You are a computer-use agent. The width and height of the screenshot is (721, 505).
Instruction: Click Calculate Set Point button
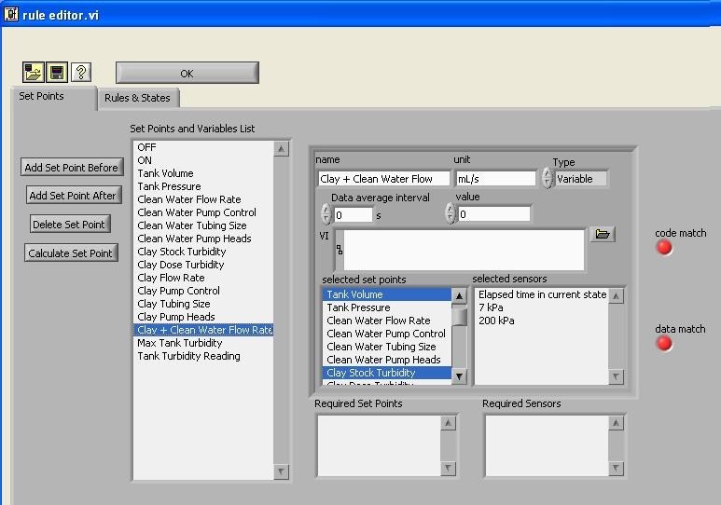pyautogui.click(x=71, y=253)
